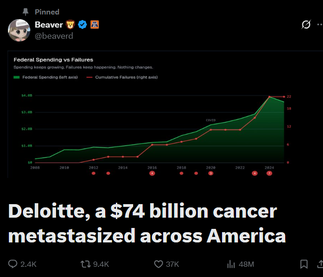Viewport: 323px width, 277px height.
Task: Open Beaver's profile avatar picture
Action: click(19, 30)
